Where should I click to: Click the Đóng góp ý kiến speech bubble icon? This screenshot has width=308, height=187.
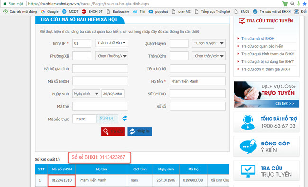(248, 146)
